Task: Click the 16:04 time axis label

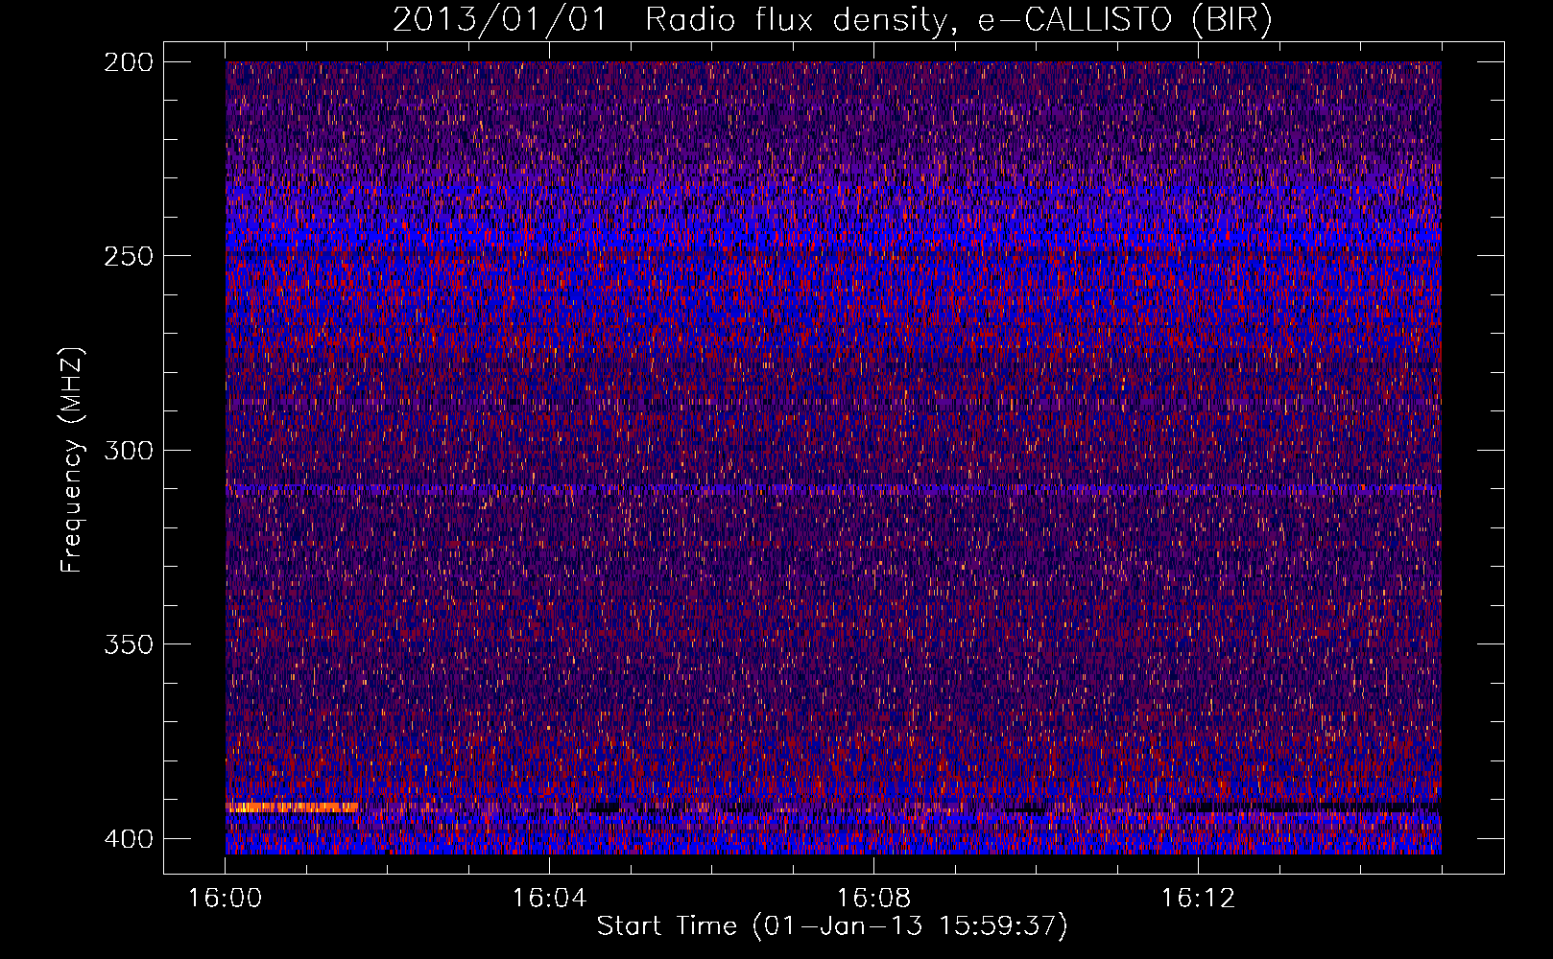Action: (x=549, y=899)
